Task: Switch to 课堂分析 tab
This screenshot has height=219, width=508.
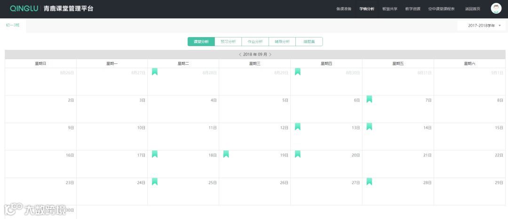Action: point(201,42)
